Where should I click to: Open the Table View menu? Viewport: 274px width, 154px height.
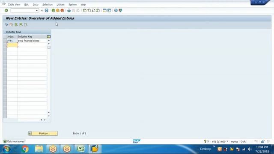tap(14, 5)
